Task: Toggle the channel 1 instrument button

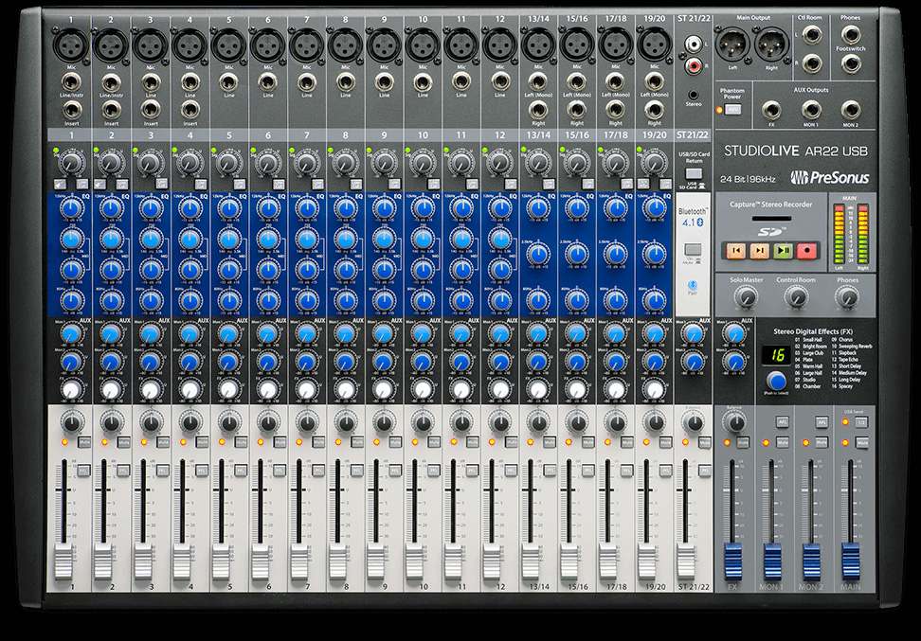Action: [x=61, y=184]
